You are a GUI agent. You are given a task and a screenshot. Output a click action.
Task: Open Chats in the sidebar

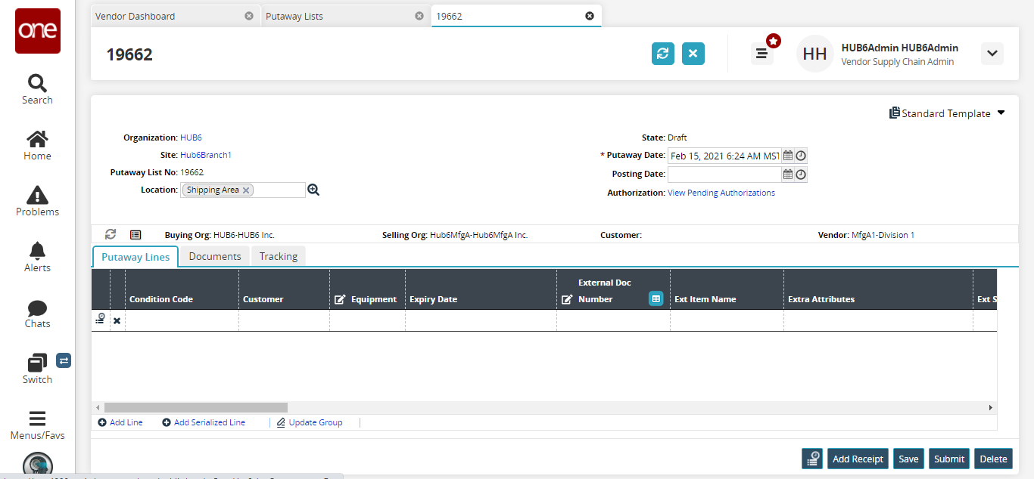pos(37,314)
